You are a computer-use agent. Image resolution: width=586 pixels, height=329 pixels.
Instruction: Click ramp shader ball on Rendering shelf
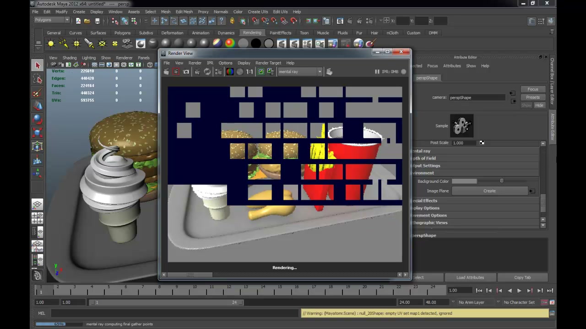pyautogui.click(x=230, y=43)
